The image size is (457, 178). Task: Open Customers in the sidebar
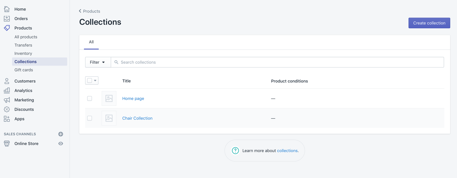(x=25, y=81)
